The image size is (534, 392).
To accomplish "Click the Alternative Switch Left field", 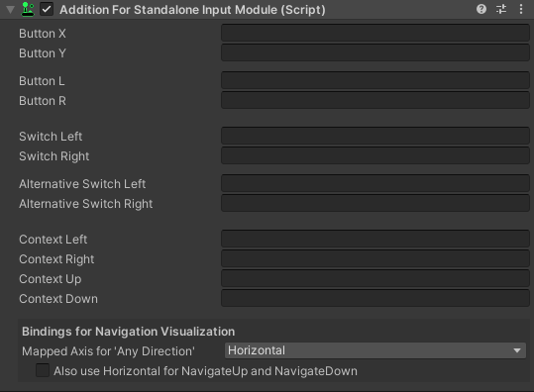I will coord(375,183).
